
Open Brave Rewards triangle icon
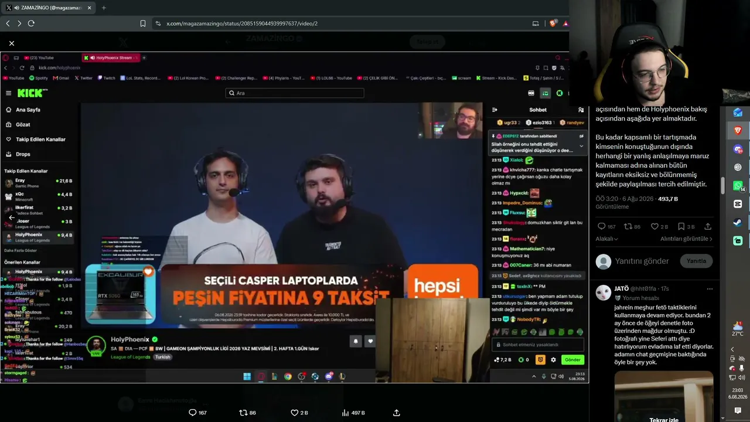tap(565, 23)
